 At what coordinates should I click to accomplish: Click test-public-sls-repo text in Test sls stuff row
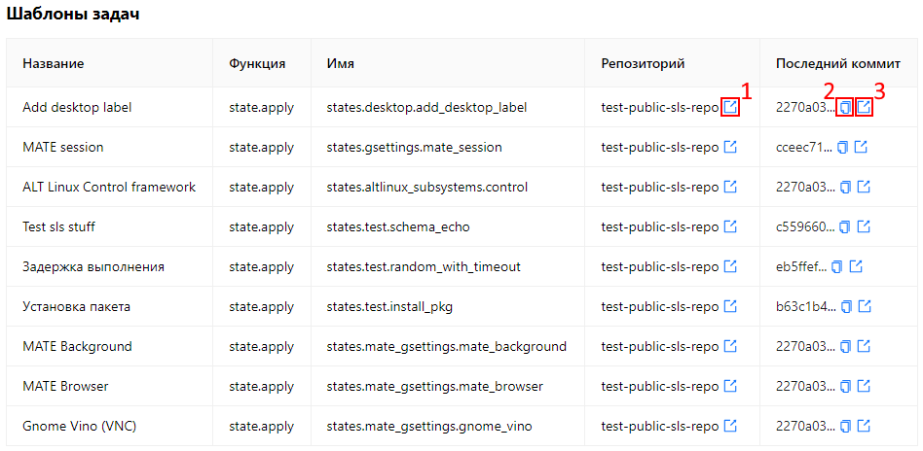(659, 226)
